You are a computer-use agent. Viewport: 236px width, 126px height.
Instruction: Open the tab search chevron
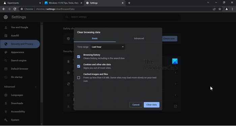208,3
